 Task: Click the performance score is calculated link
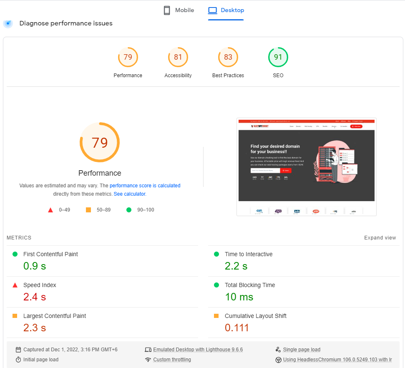click(x=145, y=185)
